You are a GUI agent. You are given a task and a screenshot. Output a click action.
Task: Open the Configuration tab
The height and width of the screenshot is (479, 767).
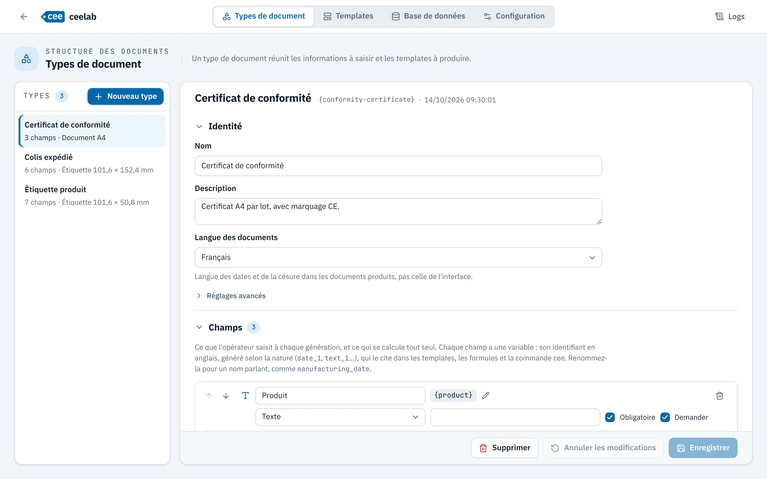514,16
